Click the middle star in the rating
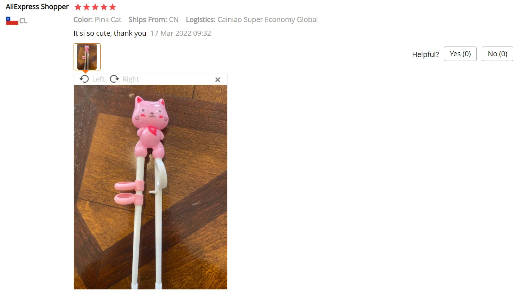This screenshot has width=515, height=293. [95, 7]
